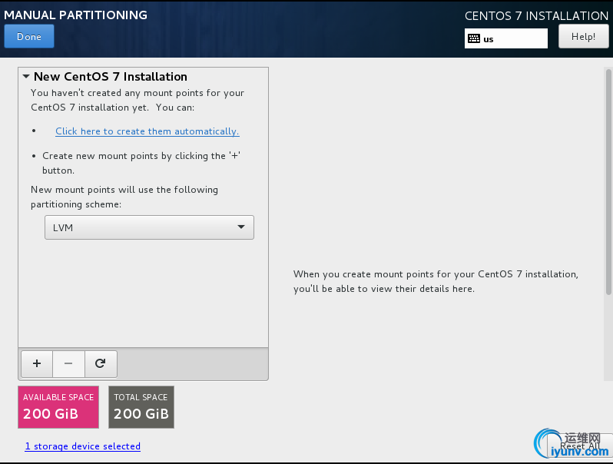Click 'You haven't created any mount points' text

tap(138, 100)
